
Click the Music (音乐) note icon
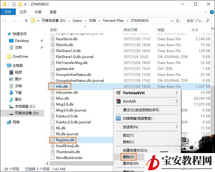point(11,99)
